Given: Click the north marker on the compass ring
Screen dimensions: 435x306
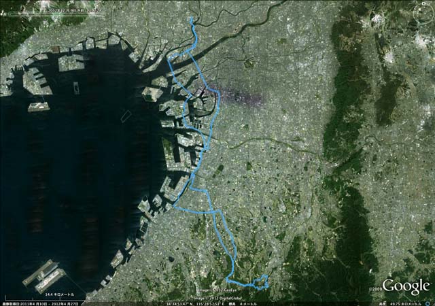Looking at the screenshot, I should coord(423,3).
